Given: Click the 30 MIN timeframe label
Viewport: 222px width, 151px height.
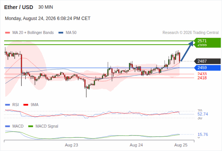Looking at the screenshot, I should (x=46, y=7).
